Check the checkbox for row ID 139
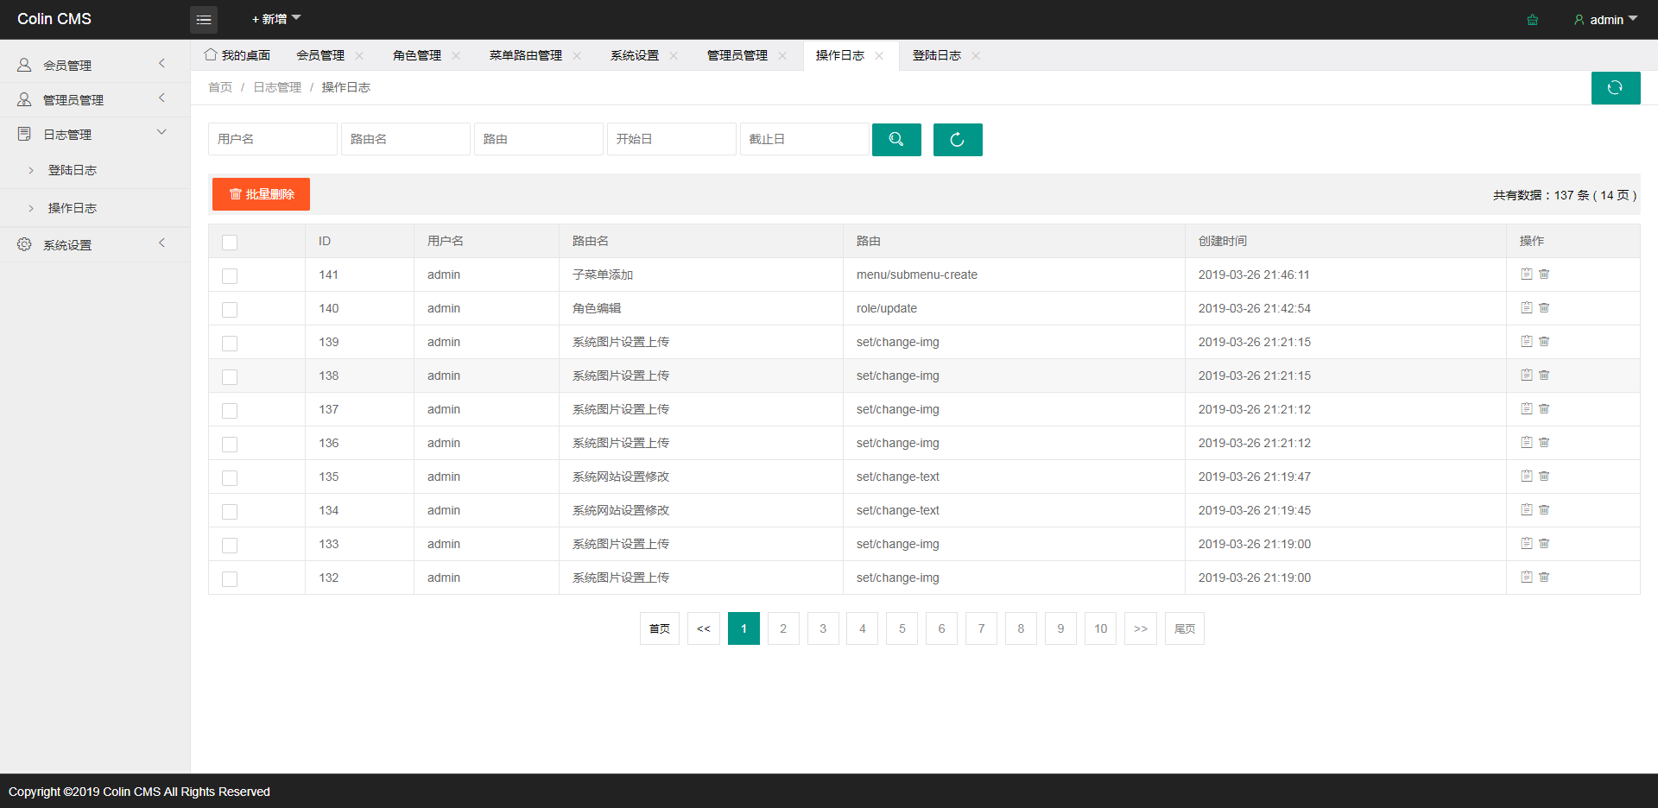The width and height of the screenshot is (1658, 808). (230, 344)
